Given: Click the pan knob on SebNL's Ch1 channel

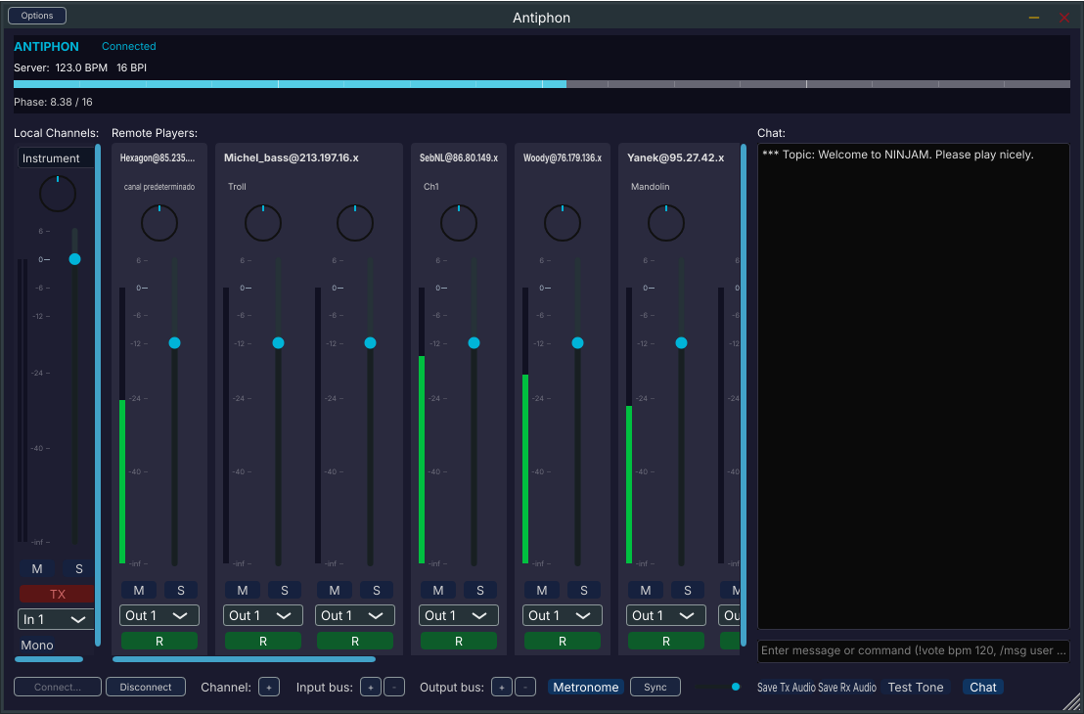Looking at the screenshot, I should [x=459, y=223].
